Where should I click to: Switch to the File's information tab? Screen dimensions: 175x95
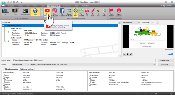11,69
